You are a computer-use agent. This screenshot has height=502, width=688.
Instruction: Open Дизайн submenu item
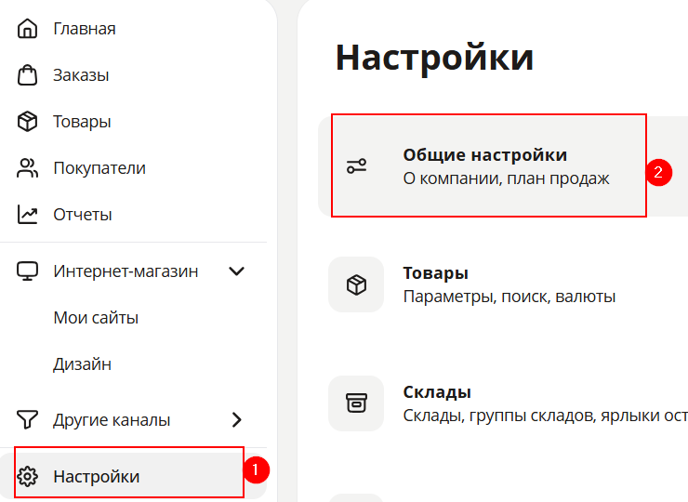82,364
